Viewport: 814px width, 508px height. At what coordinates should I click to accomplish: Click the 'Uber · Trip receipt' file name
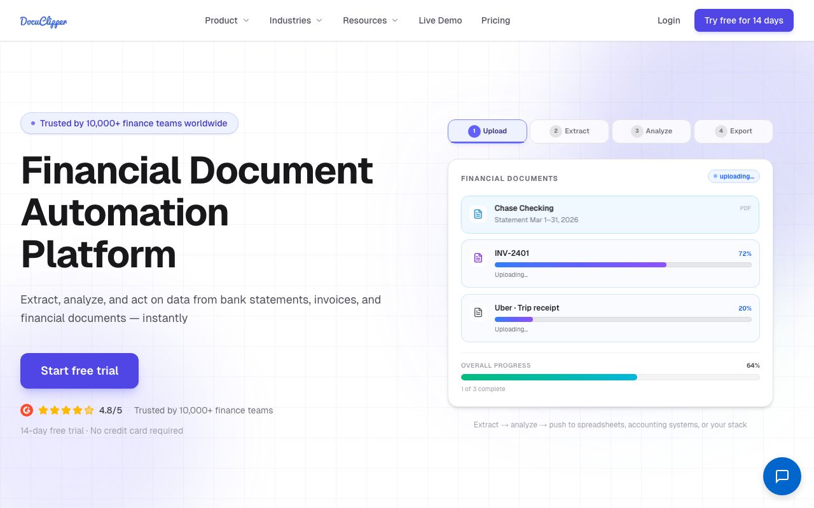527,307
